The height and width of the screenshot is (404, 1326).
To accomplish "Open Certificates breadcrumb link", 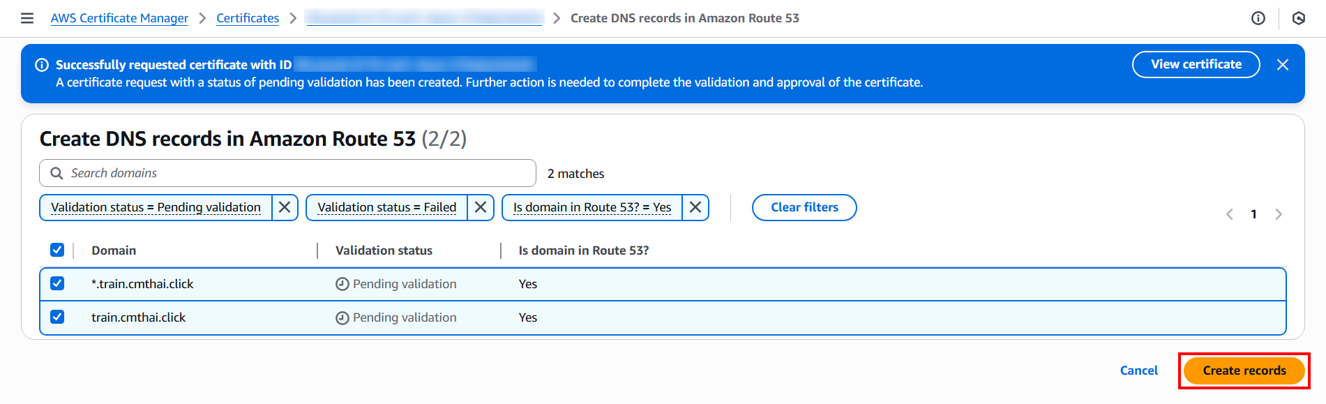I will pyautogui.click(x=248, y=18).
